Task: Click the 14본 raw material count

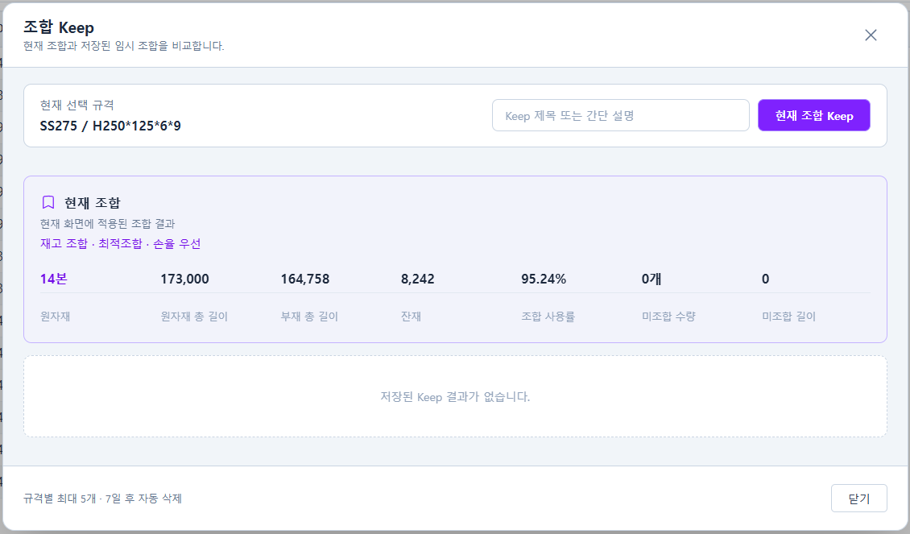Action: pos(53,279)
